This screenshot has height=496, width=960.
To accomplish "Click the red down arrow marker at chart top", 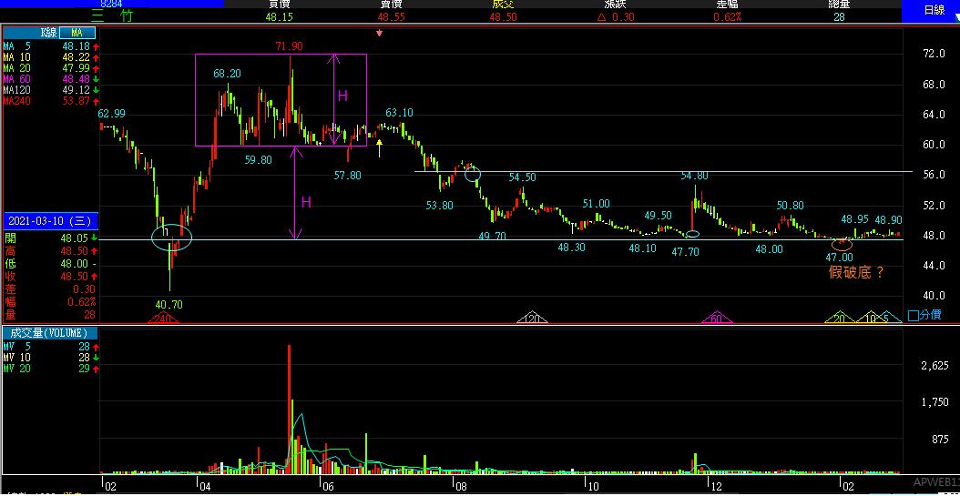I will click(x=380, y=34).
